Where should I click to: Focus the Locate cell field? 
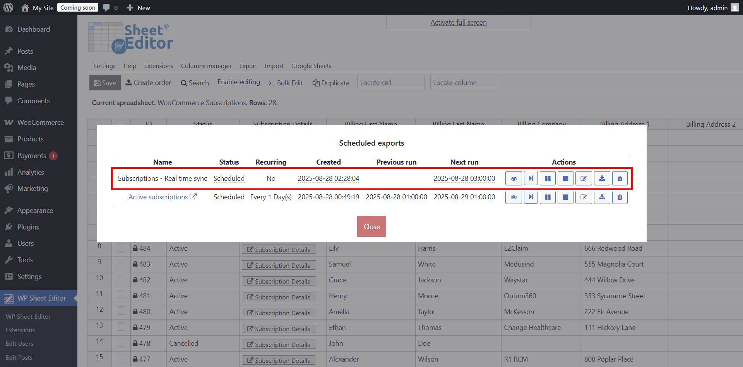coord(391,82)
